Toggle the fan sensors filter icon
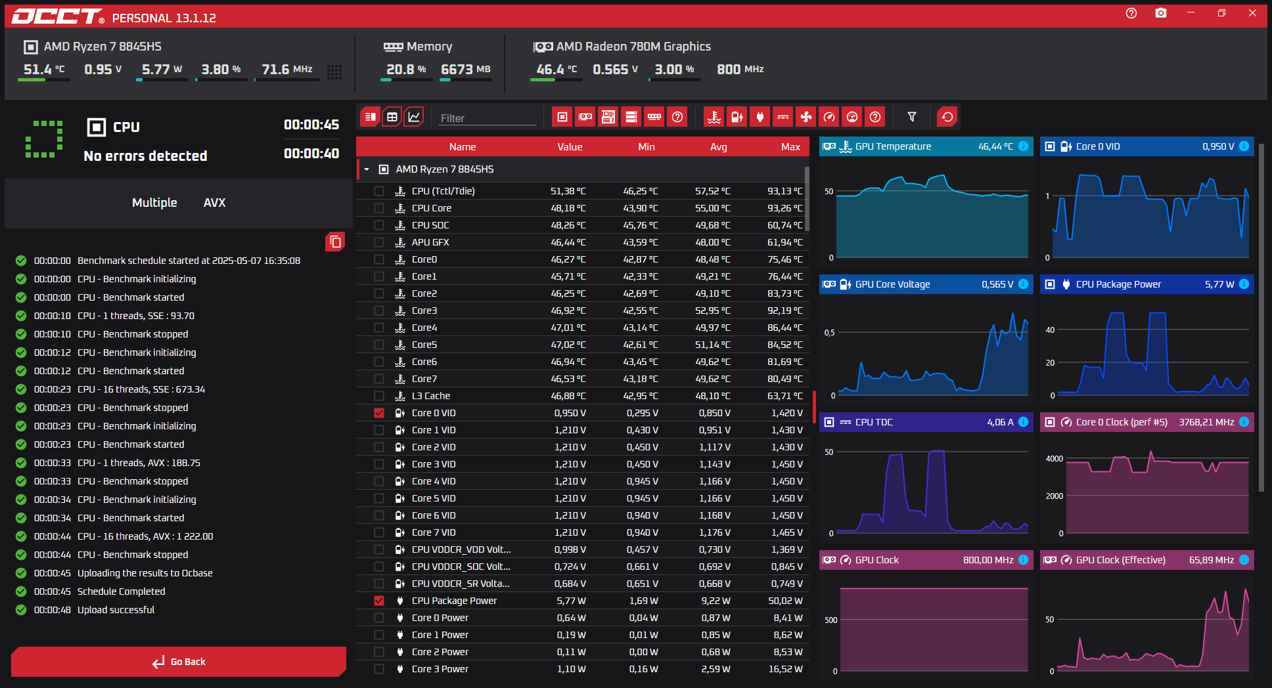This screenshot has width=1272, height=688. pos(806,117)
